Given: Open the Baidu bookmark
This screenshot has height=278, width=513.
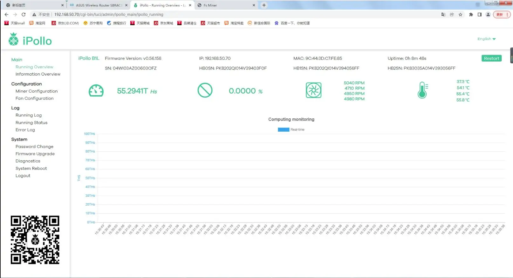Looking at the screenshot, I should coord(292,23).
